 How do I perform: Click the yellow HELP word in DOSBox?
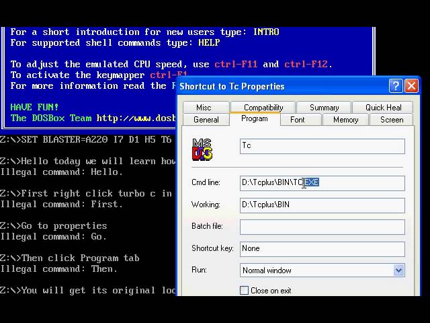click(209, 42)
